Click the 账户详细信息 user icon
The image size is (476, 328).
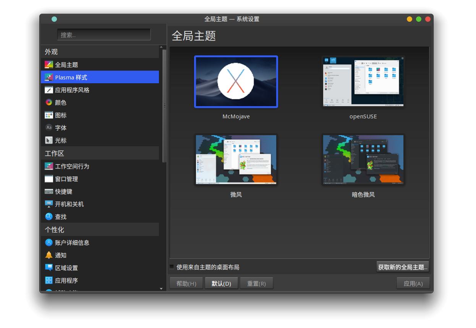click(49, 243)
